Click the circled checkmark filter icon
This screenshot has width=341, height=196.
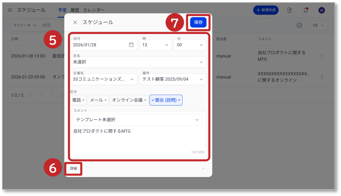(299, 25)
